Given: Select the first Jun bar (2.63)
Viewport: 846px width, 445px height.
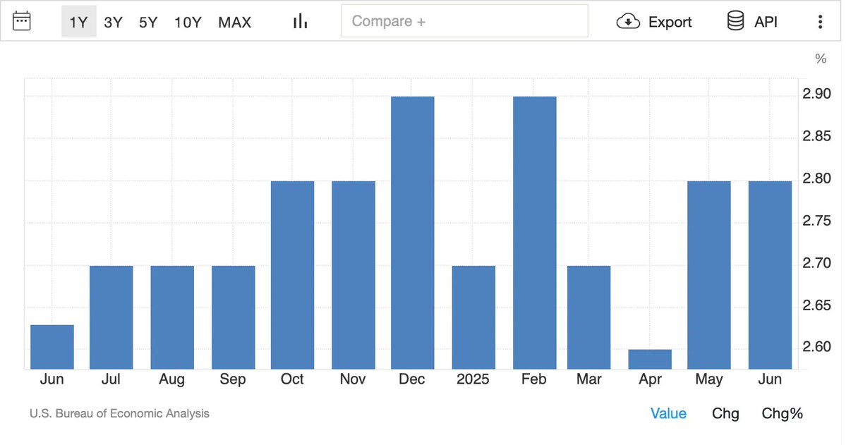Looking at the screenshot, I should (x=52, y=347).
